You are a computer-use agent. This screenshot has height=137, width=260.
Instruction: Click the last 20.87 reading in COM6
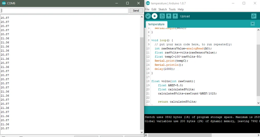point(5,128)
